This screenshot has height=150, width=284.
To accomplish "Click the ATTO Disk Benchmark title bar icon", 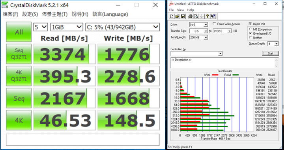I will tap(171, 4).
